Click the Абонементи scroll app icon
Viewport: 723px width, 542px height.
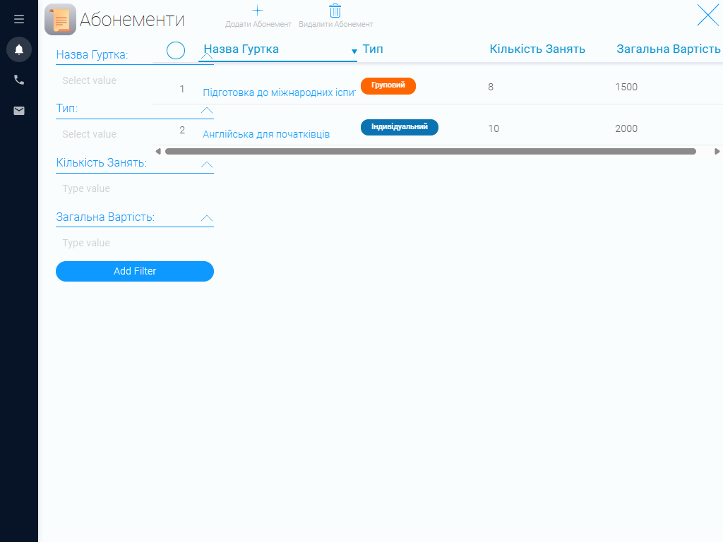(x=61, y=19)
